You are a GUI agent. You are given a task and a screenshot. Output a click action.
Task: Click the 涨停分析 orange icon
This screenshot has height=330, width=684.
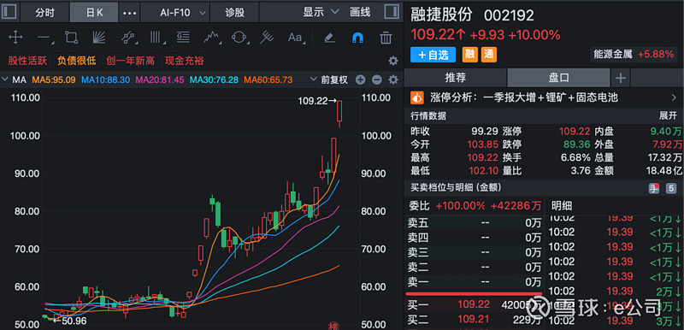(417, 97)
